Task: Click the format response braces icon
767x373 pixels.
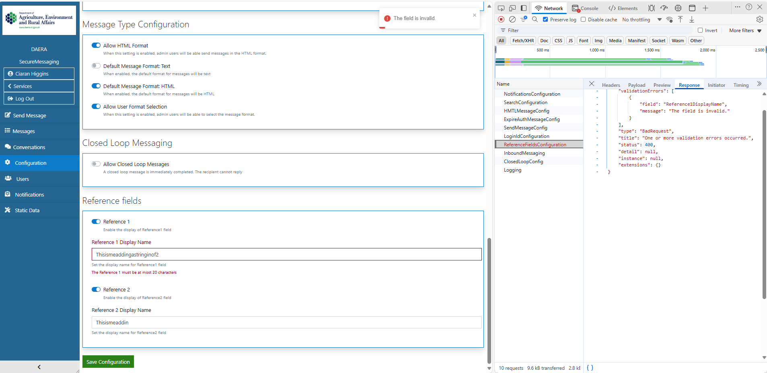Action: 590,368
